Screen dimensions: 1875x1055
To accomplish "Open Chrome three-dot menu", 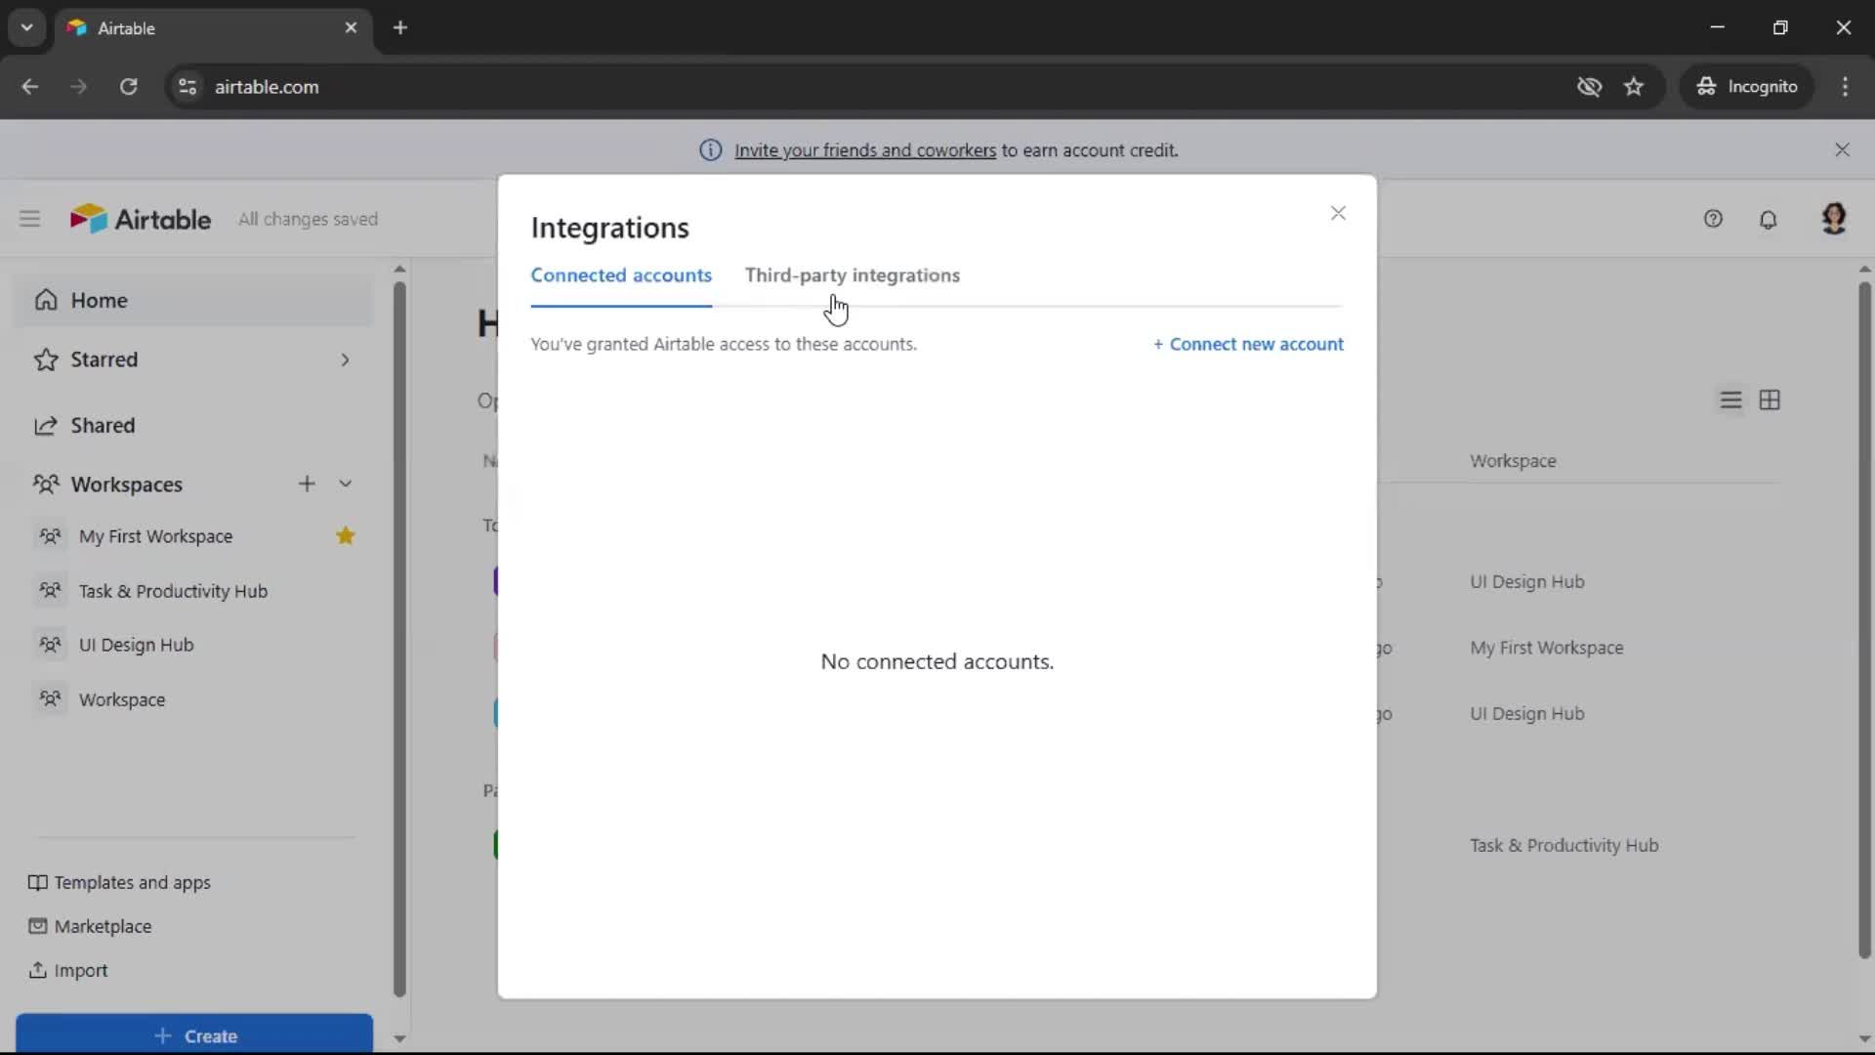I will point(1845,86).
